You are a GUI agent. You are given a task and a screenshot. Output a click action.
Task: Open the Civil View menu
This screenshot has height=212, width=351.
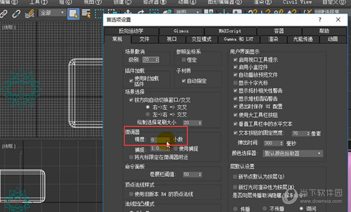coord(297,2)
